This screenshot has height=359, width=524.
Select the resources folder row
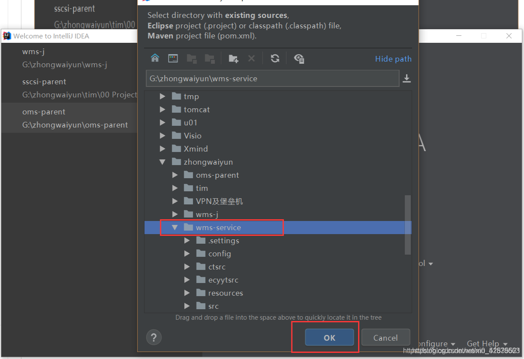[278, 293]
